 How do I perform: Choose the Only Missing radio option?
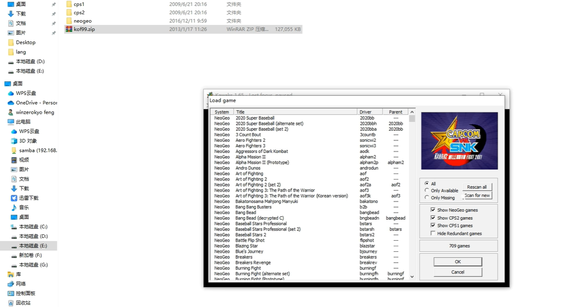(x=427, y=198)
